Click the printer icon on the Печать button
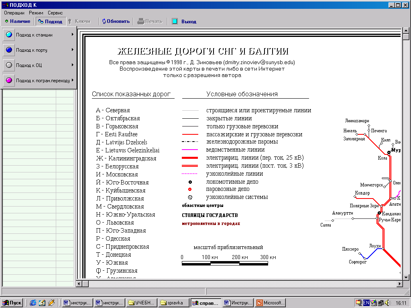Screen dimensions: 411x308 (x=141, y=22)
